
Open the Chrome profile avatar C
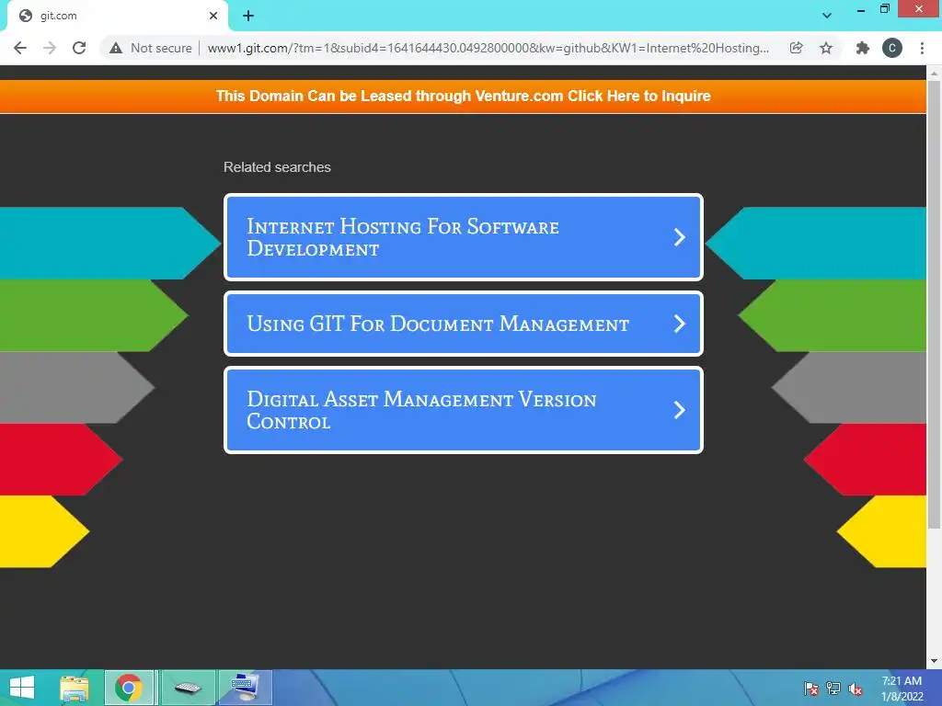[x=891, y=48]
